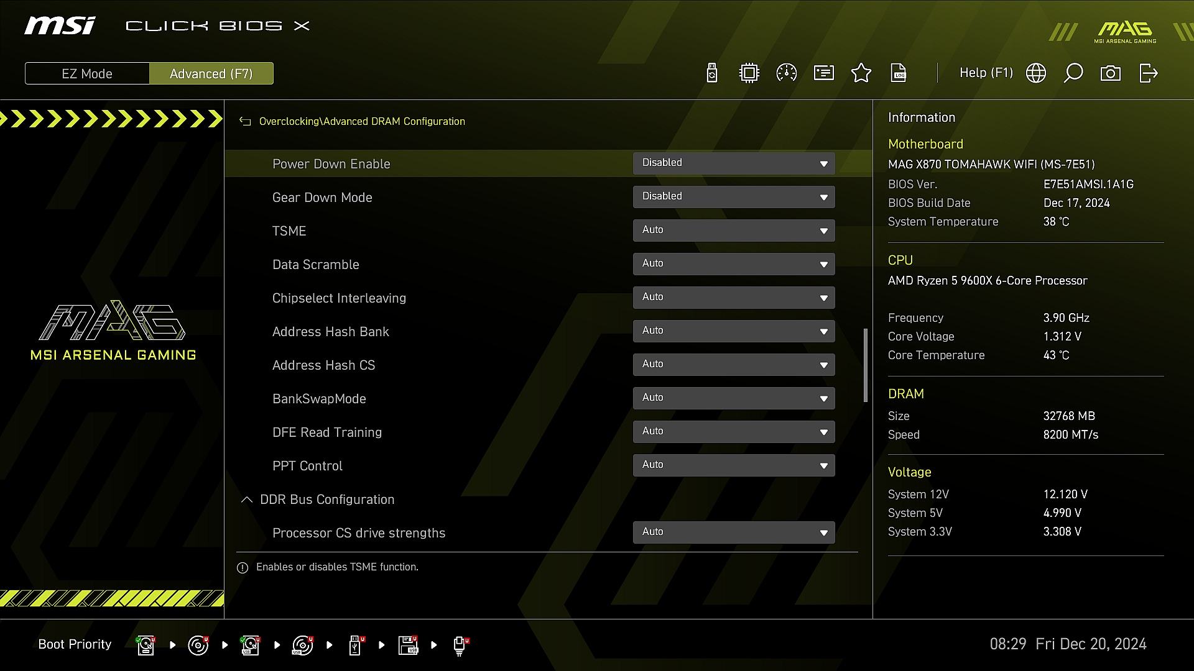Click the exit arrow icon
This screenshot has height=671, width=1194.
[x=1148, y=73]
